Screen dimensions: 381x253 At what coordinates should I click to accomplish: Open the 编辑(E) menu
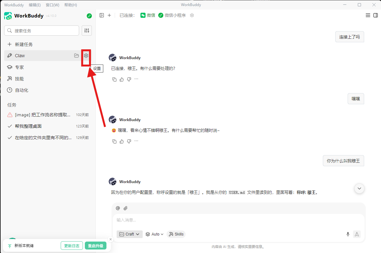pos(35,5)
